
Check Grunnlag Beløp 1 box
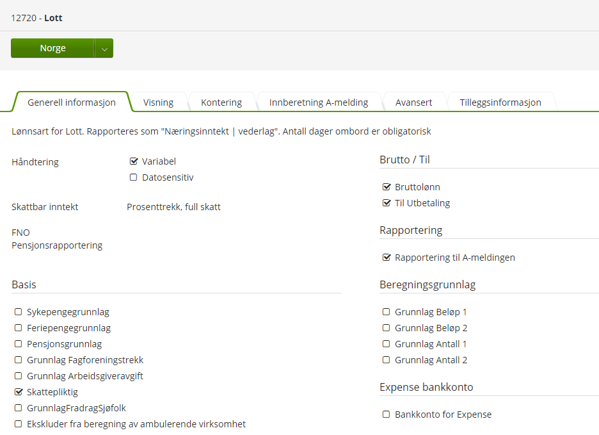click(x=387, y=312)
